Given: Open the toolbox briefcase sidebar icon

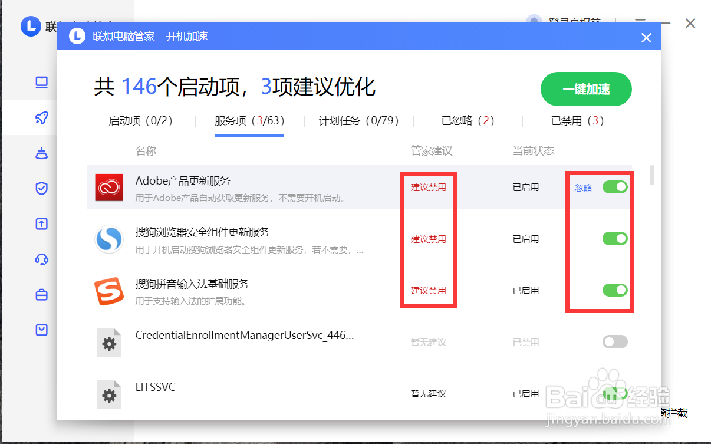Looking at the screenshot, I should click(x=41, y=295).
